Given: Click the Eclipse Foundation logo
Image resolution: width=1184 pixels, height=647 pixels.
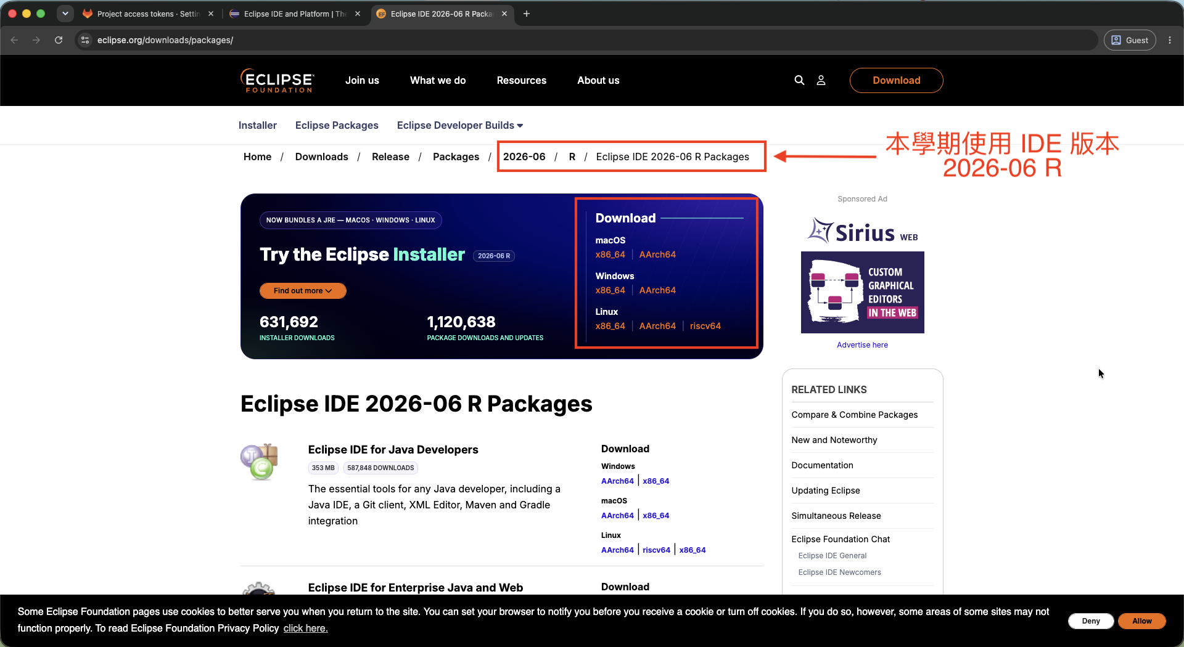Looking at the screenshot, I should coord(277,81).
